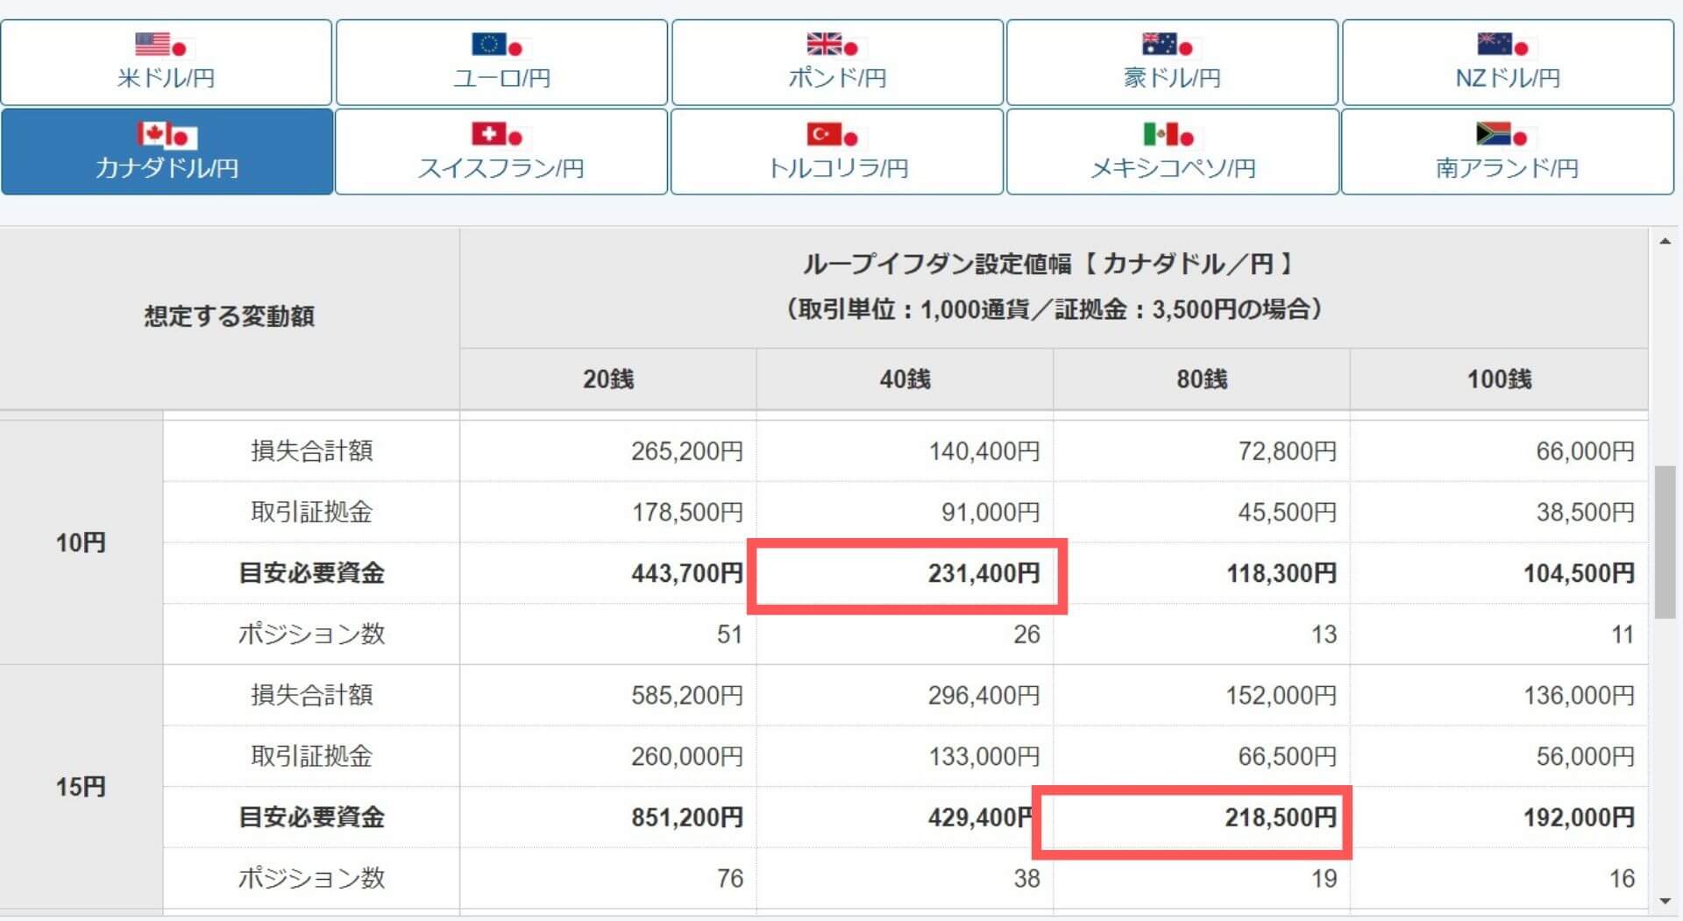Click the 136,000円 cell
The width and height of the screenshot is (1683, 921).
tap(1499, 695)
